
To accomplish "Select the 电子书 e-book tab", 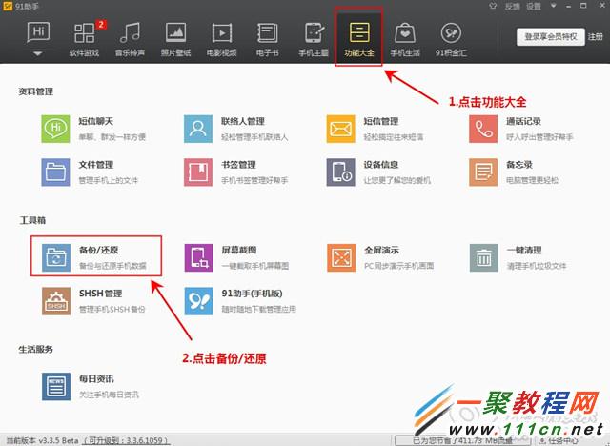I will click(267, 39).
